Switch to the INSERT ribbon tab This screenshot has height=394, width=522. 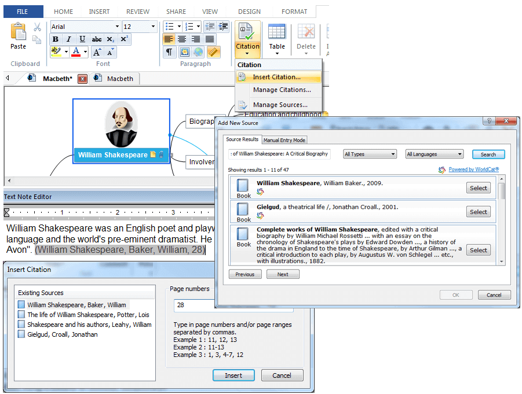click(99, 12)
